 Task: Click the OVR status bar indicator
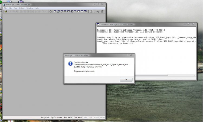point(91,117)
